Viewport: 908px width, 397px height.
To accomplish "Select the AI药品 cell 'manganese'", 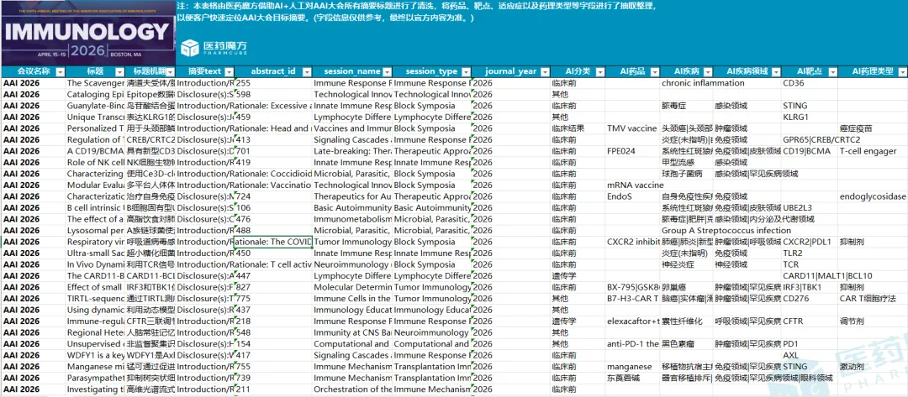I will tap(632, 367).
